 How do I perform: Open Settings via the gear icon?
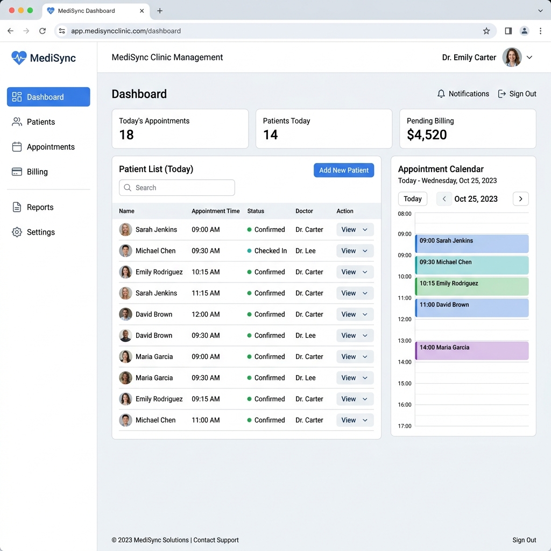[17, 232]
